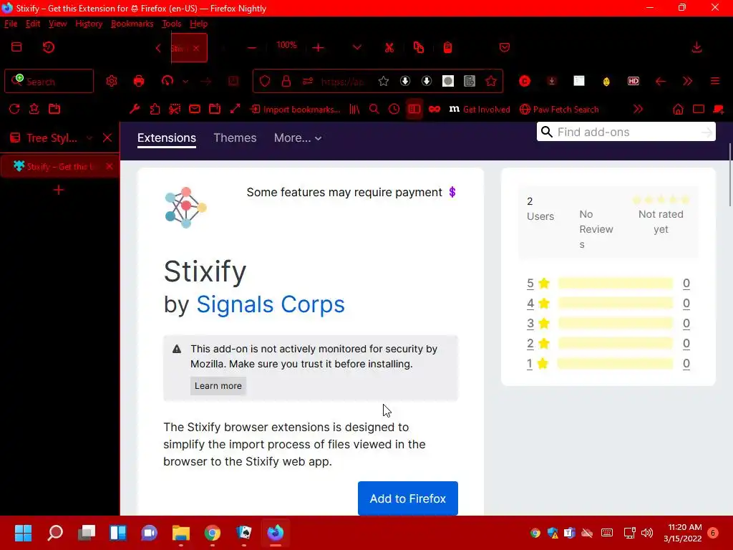Zoom out with the minus button

(x=251, y=48)
